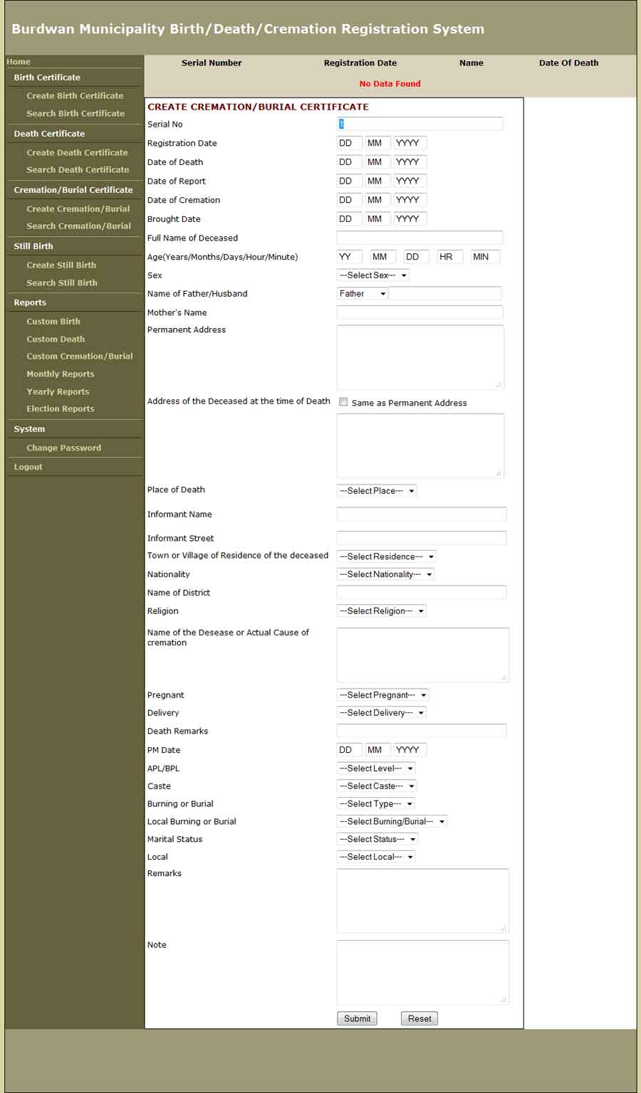This screenshot has height=1093, width=641.
Task: Open the Select Local dropdown
Action: [x=376, y=857]
